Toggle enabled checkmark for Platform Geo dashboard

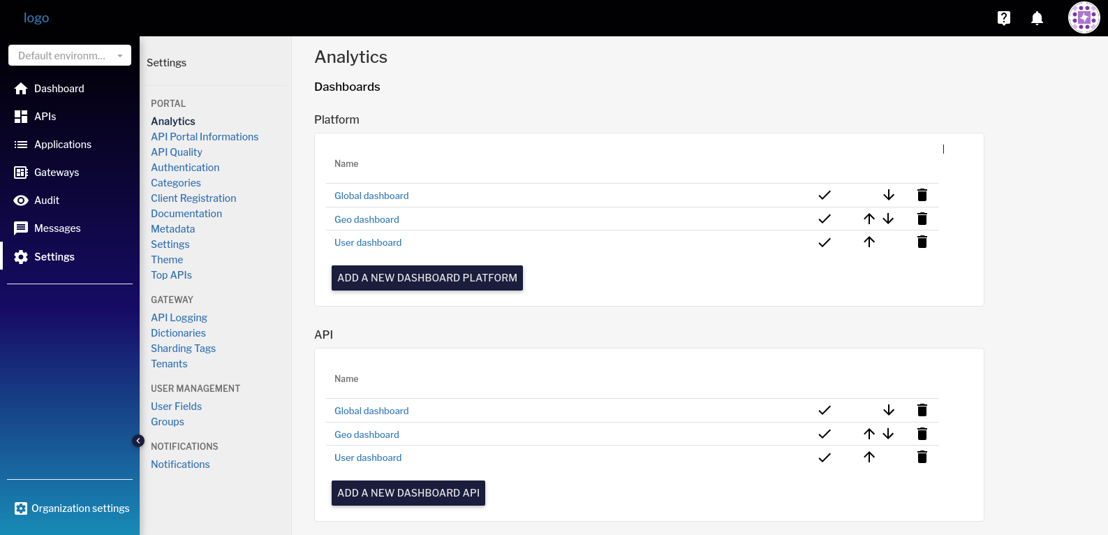point(825,219)
